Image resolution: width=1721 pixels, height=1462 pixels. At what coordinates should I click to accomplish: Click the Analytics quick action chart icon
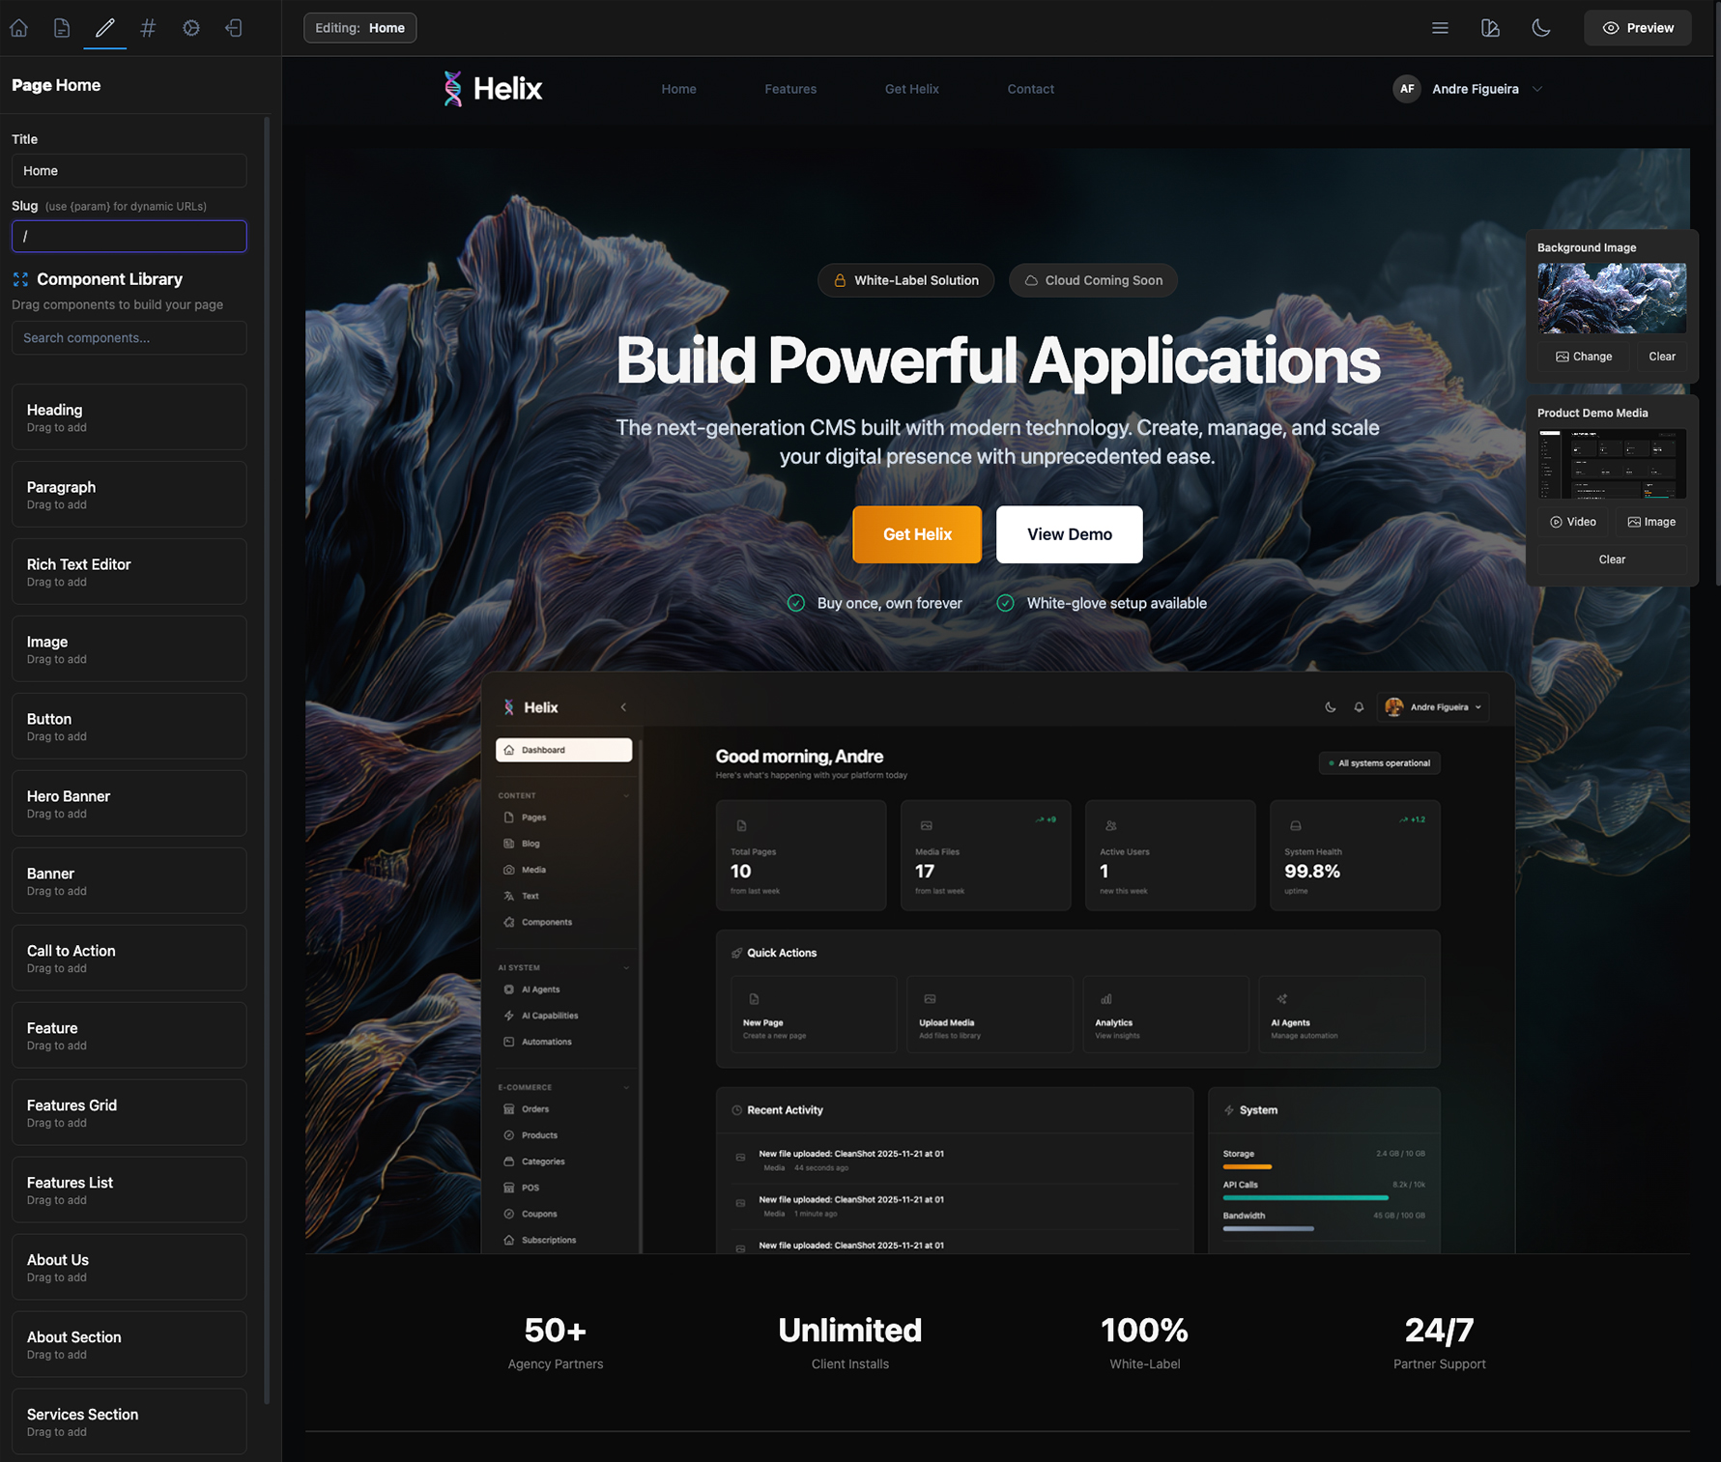[1106, 999]
